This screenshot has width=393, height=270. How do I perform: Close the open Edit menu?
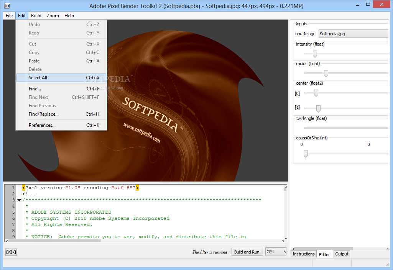(22, 16)
